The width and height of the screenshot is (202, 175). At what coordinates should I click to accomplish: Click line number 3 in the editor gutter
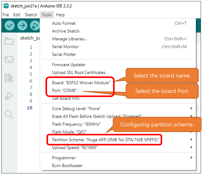(x=31, y=61)
